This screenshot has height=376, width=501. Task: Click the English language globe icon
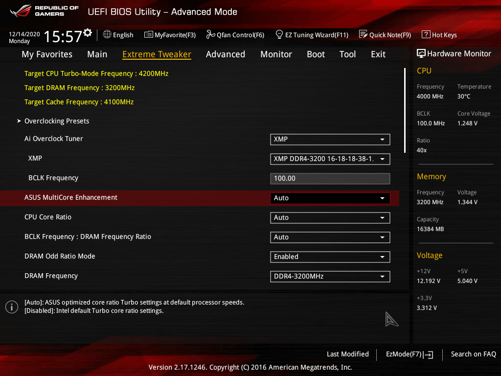click(106, 35)
